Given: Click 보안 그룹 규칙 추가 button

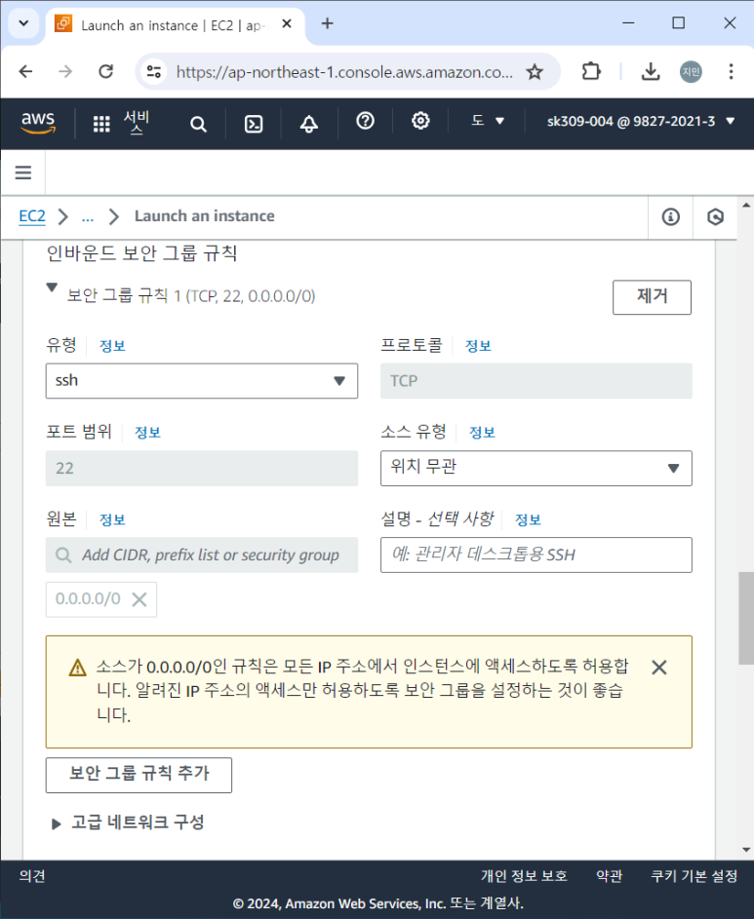Looking at the screenshot, I should click(139, 775).
